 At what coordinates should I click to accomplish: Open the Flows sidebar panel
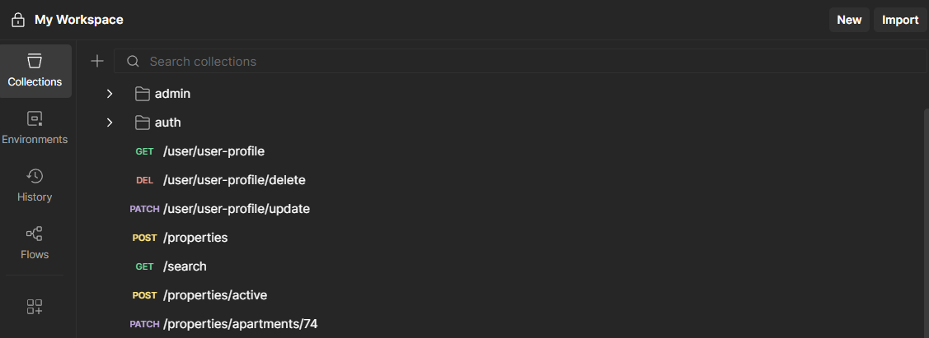pyautogui.click(x=35, y=243)
